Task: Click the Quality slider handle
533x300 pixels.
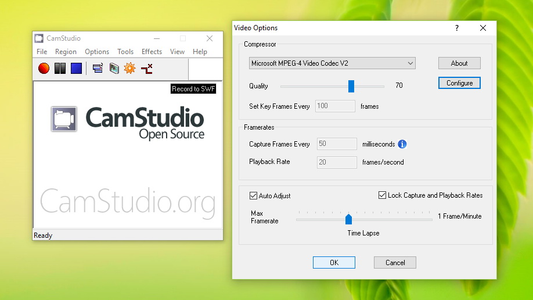Action: coord(351,86)
